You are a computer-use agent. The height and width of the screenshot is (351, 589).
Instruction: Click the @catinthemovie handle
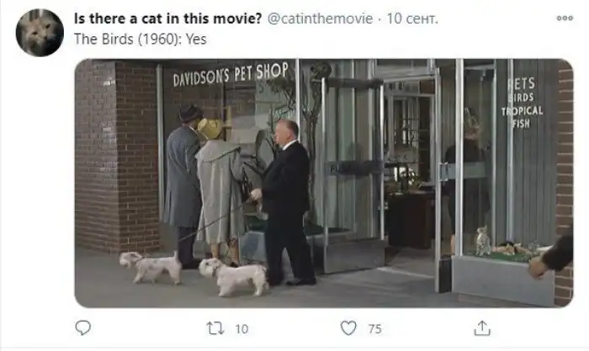(320, 18)
